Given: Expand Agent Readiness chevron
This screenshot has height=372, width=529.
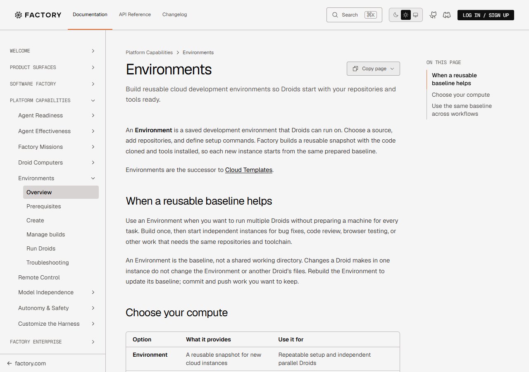Looking at the screenshot, I should coord(93,115).
